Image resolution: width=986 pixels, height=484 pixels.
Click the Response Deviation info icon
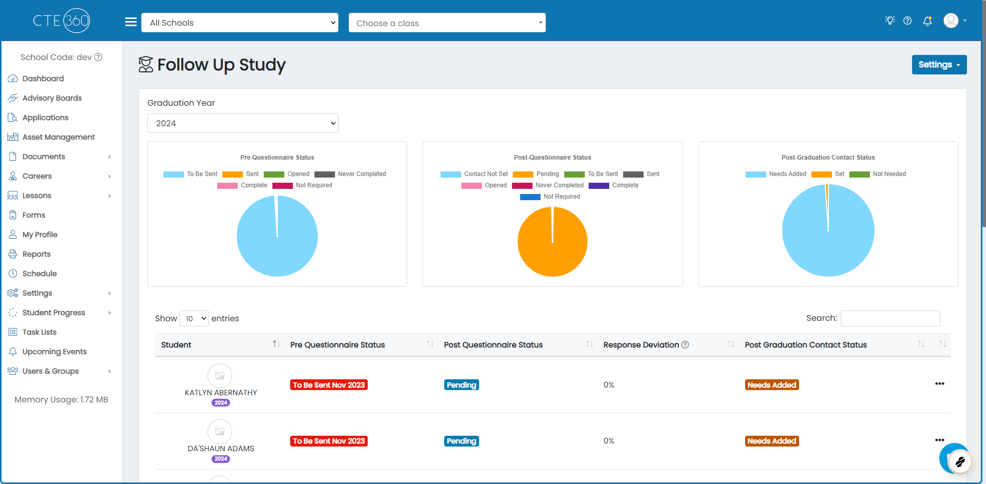pyautogui.click(x=685, y=345)
